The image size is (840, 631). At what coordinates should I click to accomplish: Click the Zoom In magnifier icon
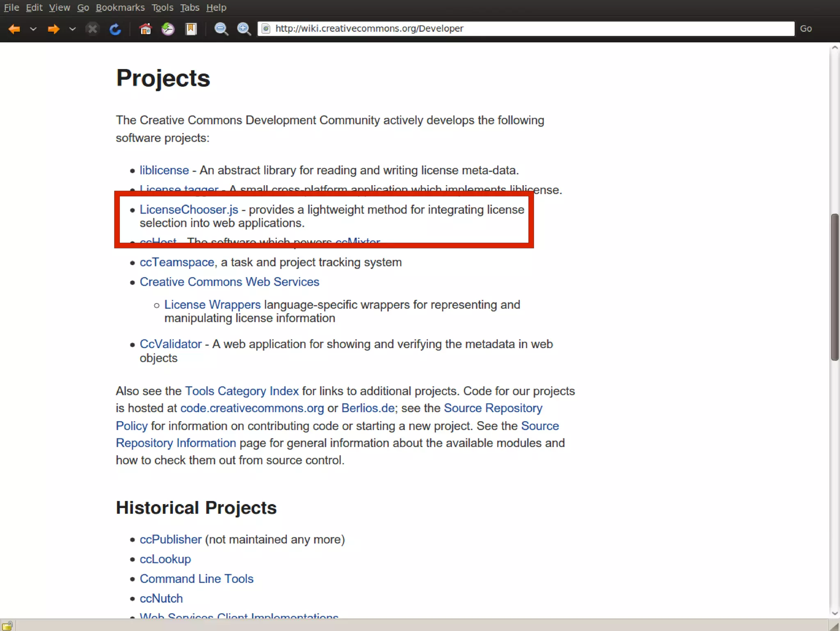pos(244,29)
